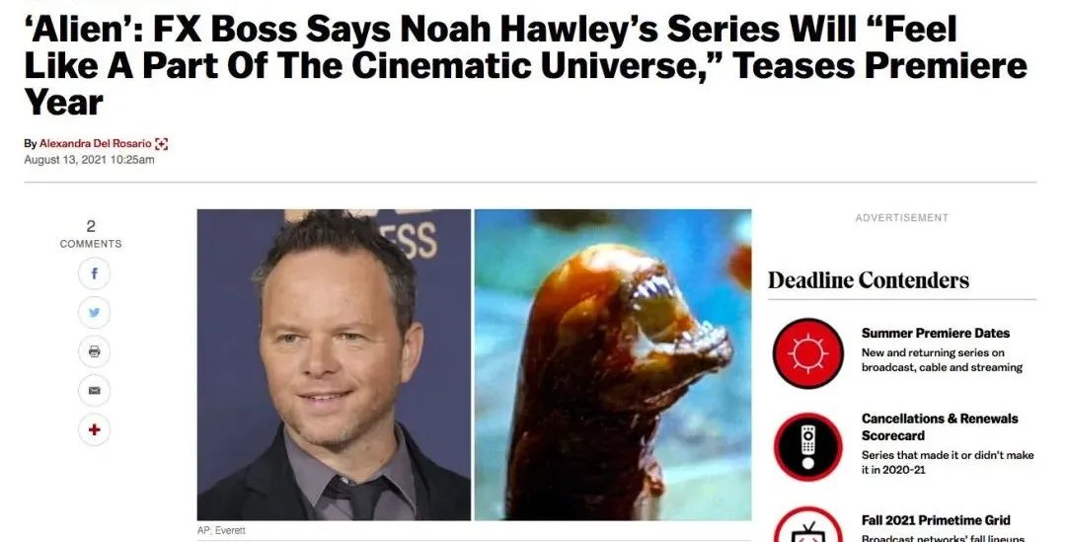
Task: Open Fall 2021 Primetime Grid TV icon
Action: pos(807,525)
